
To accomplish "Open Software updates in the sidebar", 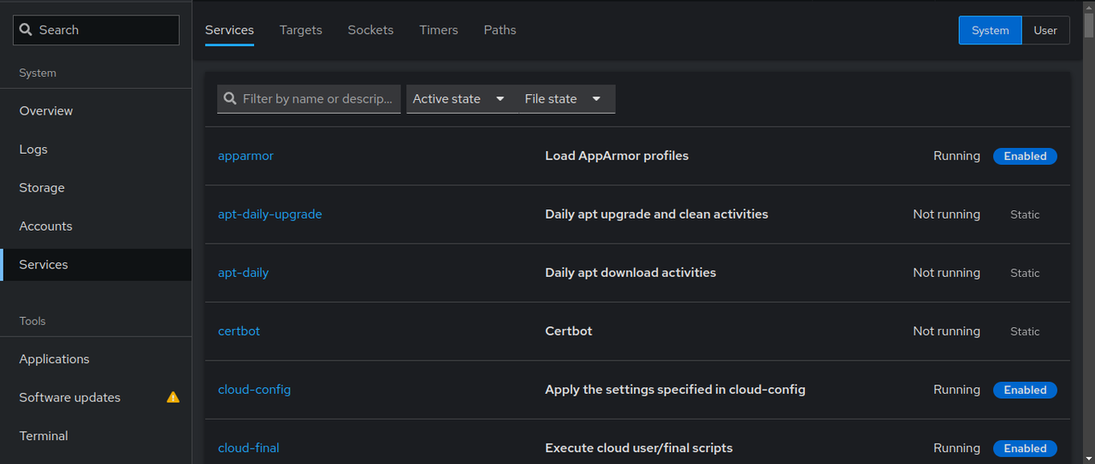I will (x=96, y=397).
